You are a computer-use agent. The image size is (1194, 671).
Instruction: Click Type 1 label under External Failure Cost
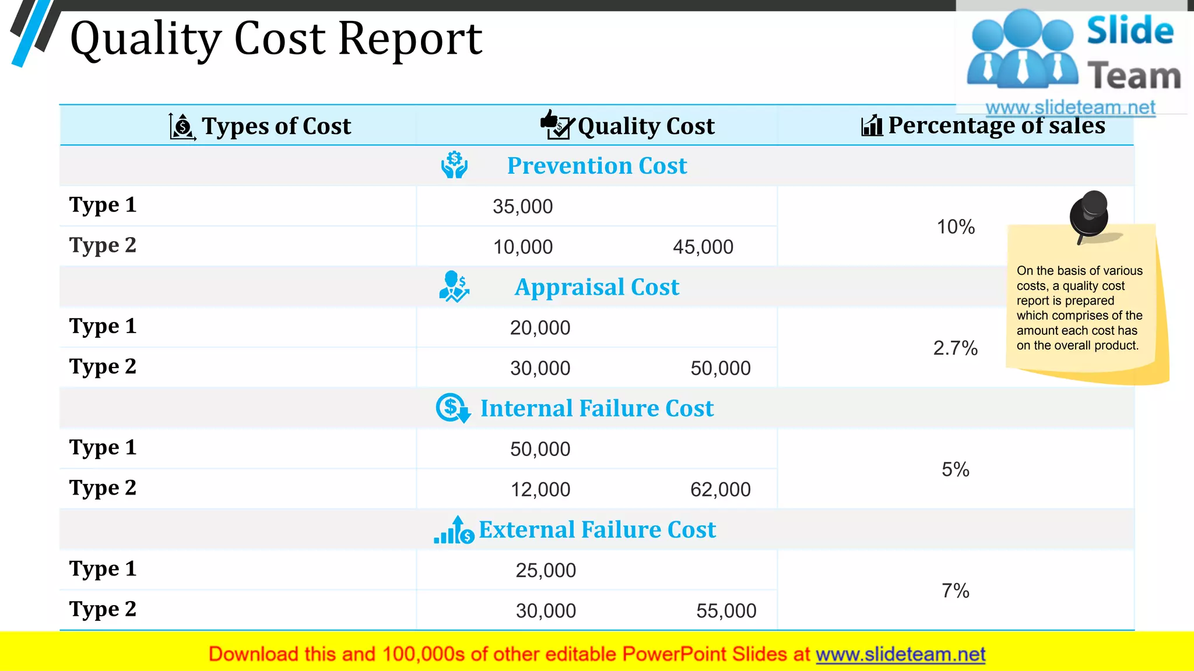(x=103, y=568)
